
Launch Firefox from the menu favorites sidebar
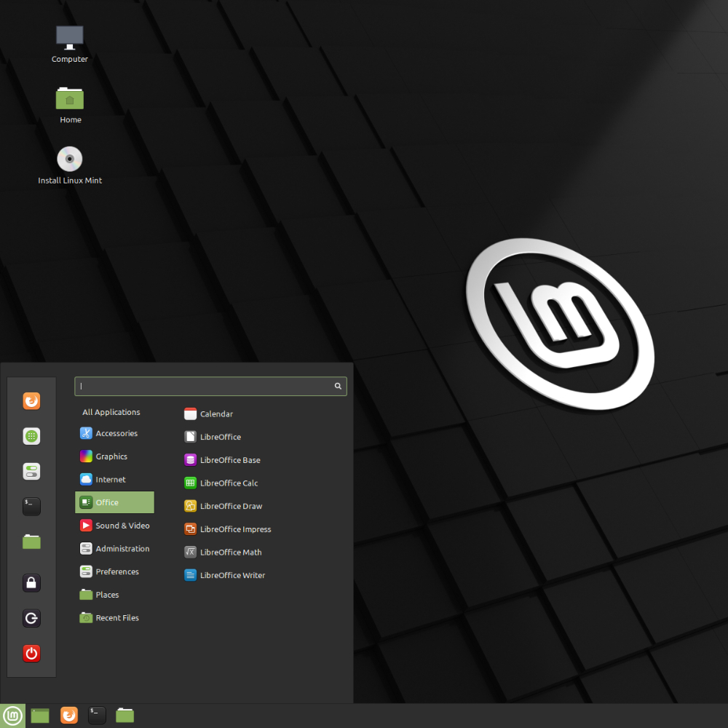pyautogui.click(x=31, y=400)
